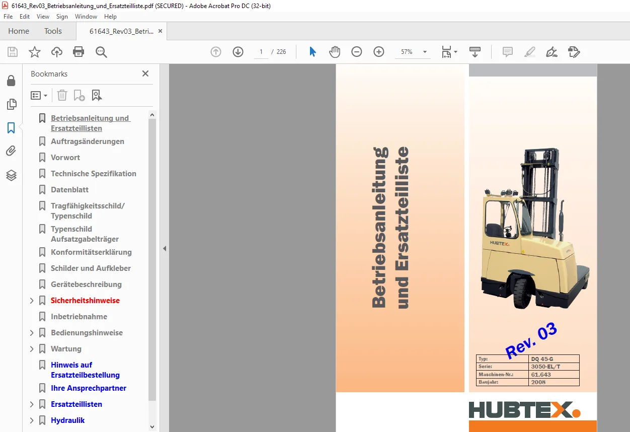
Task: Collapse the navigation pane with the arrow
Action: (164, 248)
